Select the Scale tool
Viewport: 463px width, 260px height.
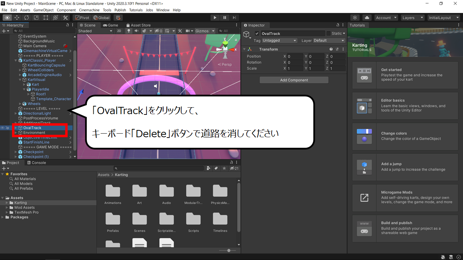(36, 18)
